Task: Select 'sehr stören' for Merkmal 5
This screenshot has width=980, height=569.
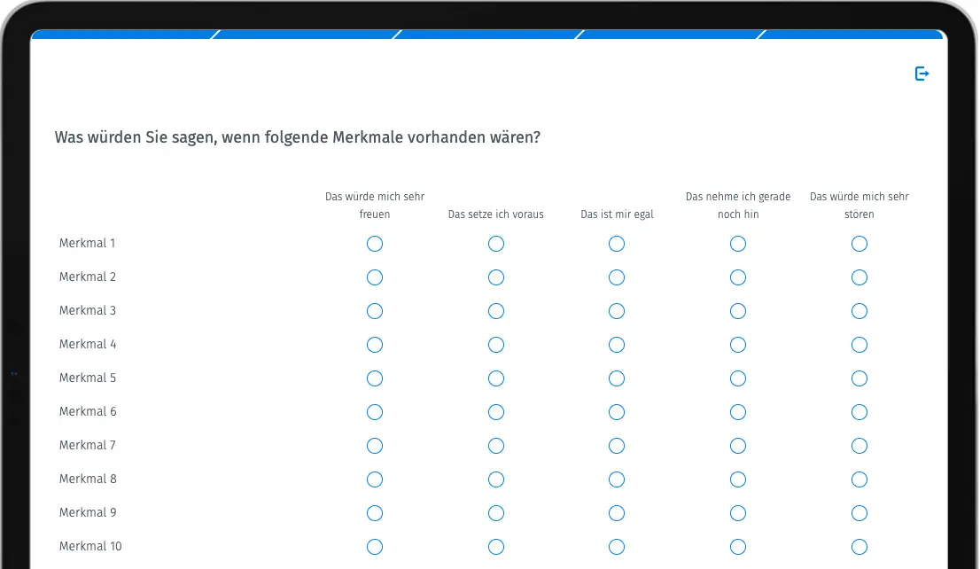Action: coord(859,379)
